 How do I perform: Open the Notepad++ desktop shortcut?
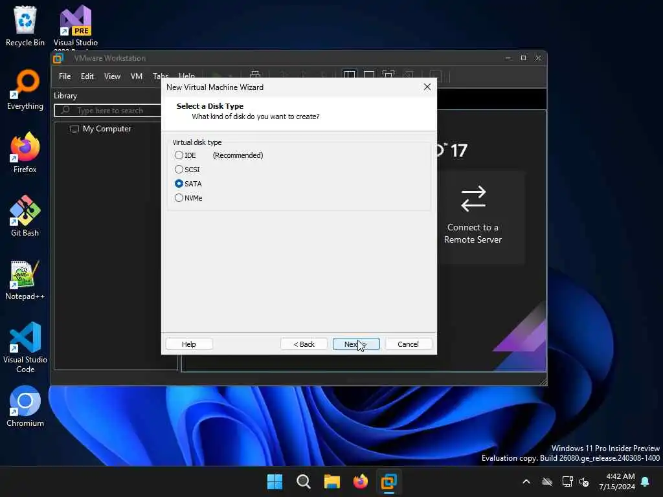(25, 280)
